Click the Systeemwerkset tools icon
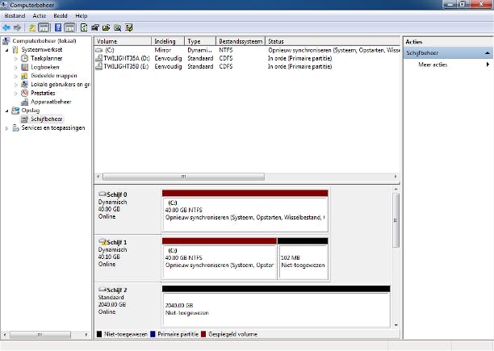 [x=15, y=50]
